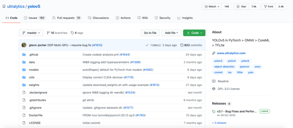This screenshot has height=128, width=293.
Task: Click the pytorch topic tag
Action: tap(244, 66)
